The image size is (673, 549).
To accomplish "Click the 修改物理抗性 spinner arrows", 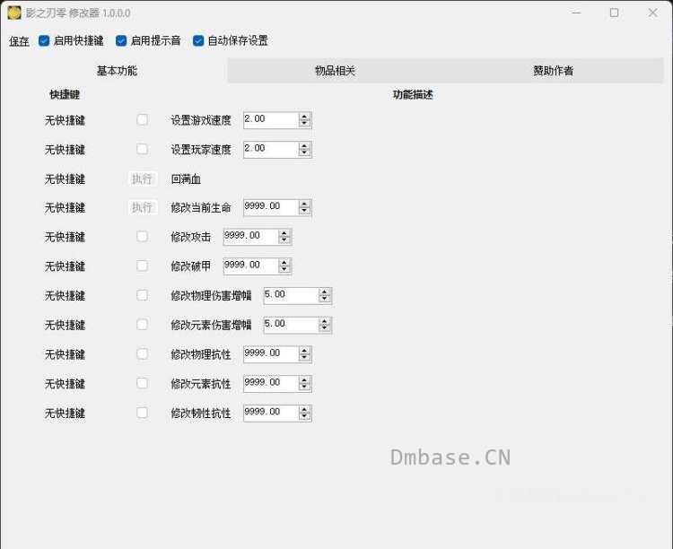I will click(x=305, y=354).
